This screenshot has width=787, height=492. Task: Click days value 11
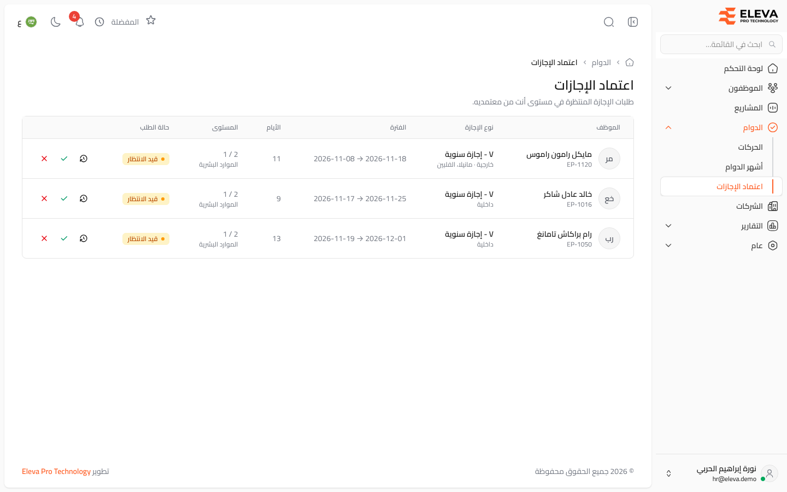(277, 159)
